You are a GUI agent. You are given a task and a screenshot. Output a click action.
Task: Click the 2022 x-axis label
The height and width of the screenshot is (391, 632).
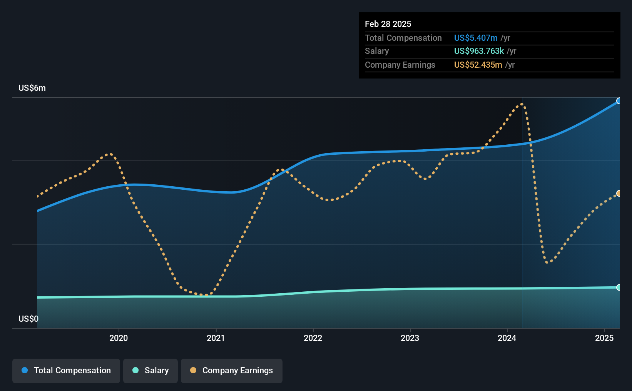click(x=313, y=338)
